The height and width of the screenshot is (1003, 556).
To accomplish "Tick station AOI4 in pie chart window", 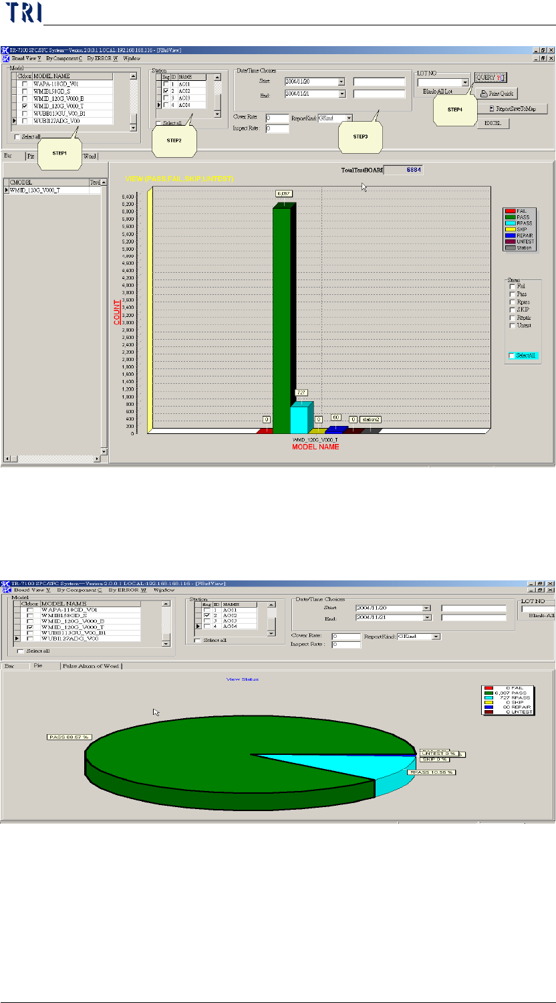I will click(x=208, y=626).
